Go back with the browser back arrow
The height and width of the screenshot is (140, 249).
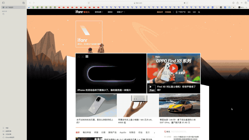(30, 3)
